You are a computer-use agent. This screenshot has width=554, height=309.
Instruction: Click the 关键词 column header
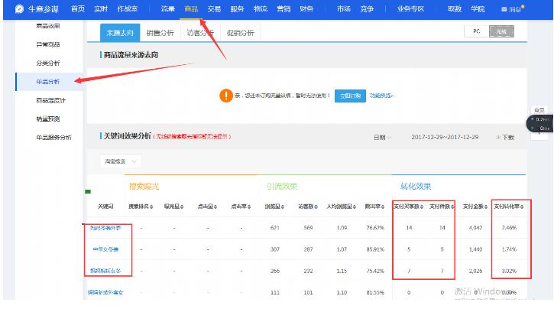click(x=105, y=207)
